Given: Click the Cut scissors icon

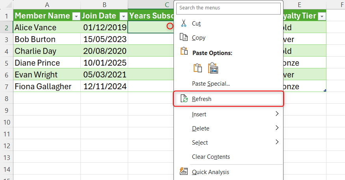Looking at the screenshot, I should click(x=184, y=23).
